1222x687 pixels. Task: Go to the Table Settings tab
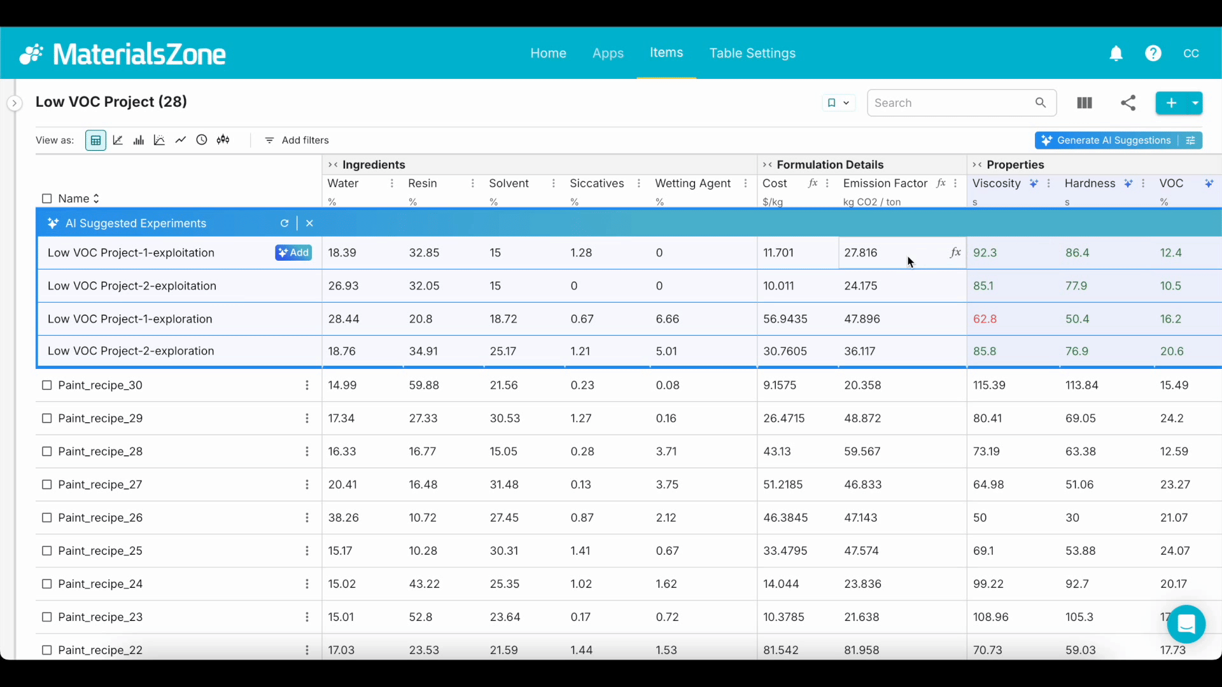click(x=752, y=53)
